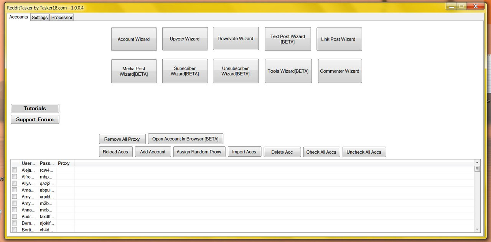
Task: Tick checkbox of Amy... row with m2b... password
Action: click(x=15, y=203)
